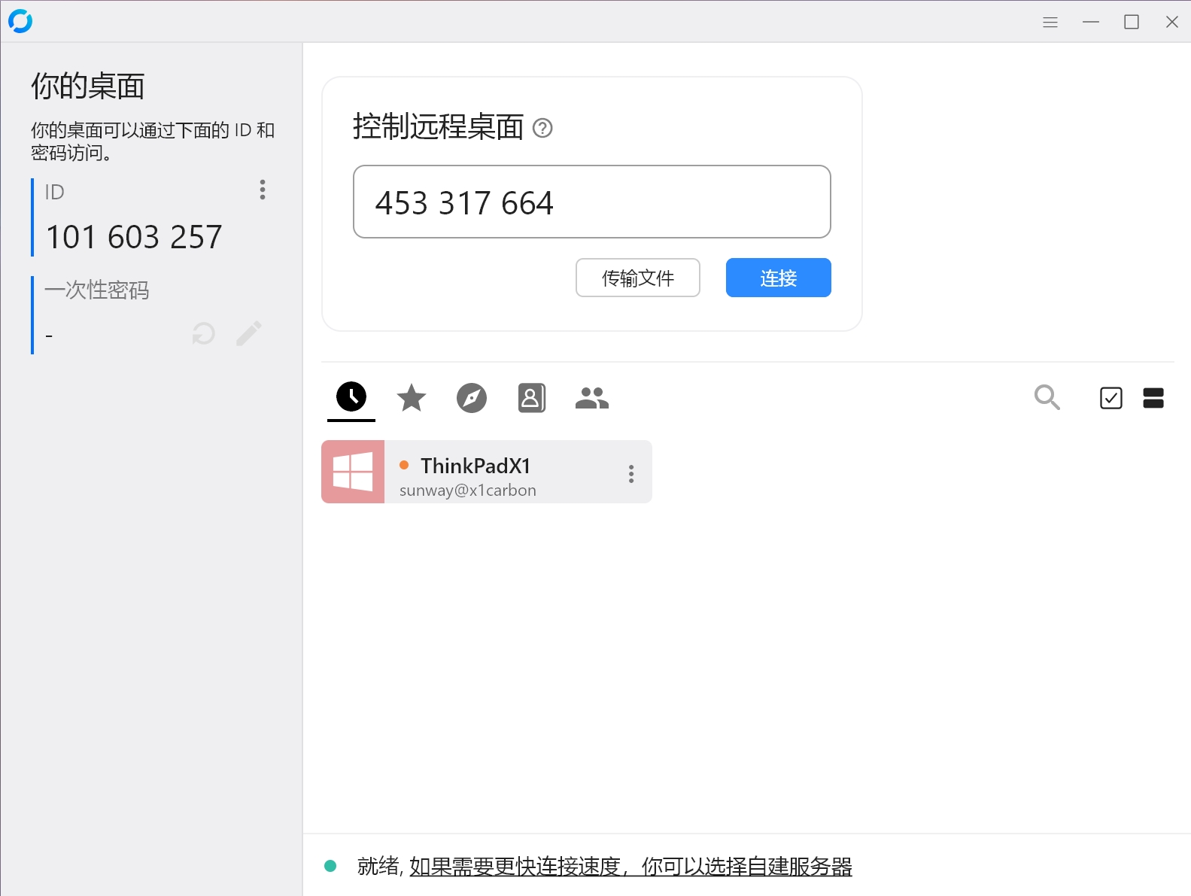Switch to the favorites star tab
Image resolution: width=1191 pixels, height=896 pixels.
pos(412,398)
